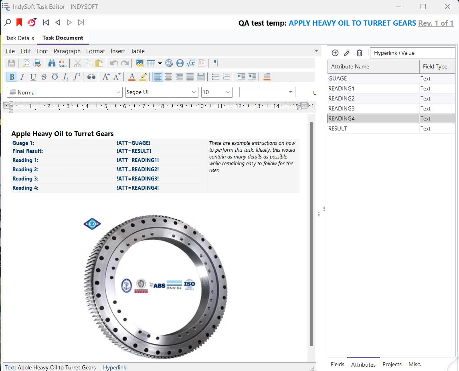The width and height of the screenshot is (459, 371).
Task: Click the red bookmark icon
Action: pyautogui.click(x=19, y=23)
